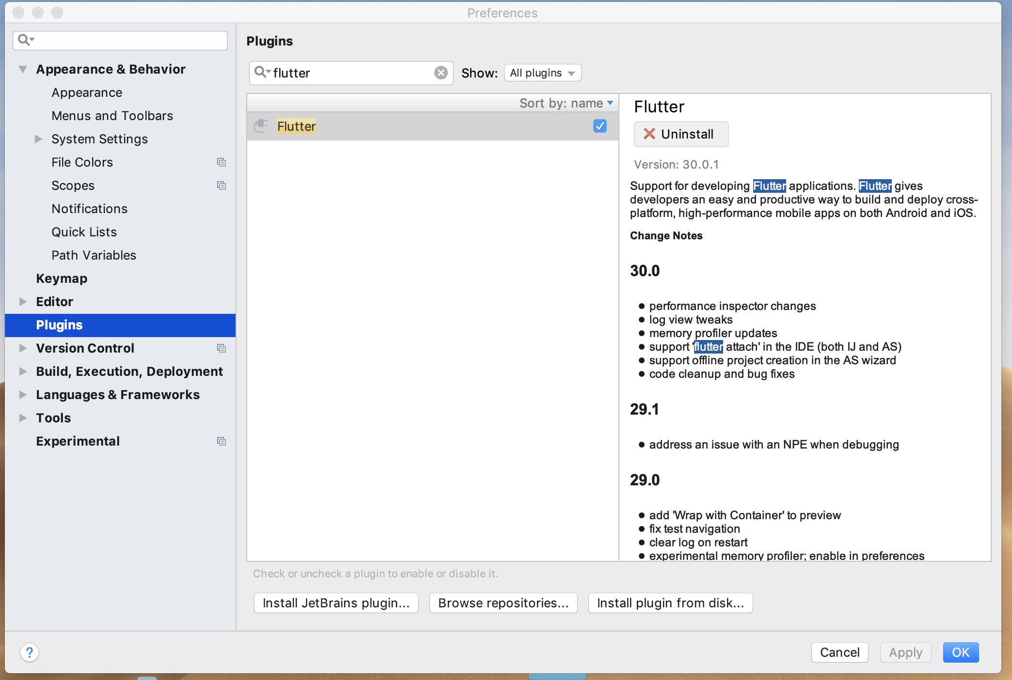Viewport: 1012px width, 680px height.
Task: Click 'address an issue with an NPE' note
Action: click(774, 445)
